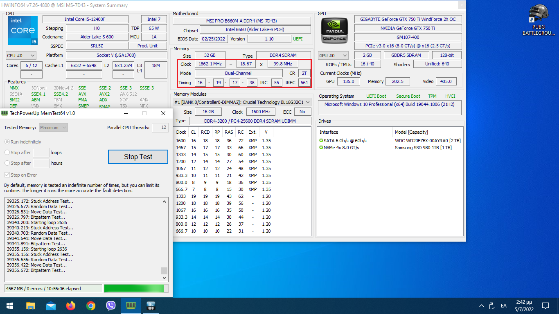
Task: Click the 'Dual-Channel' memory mode field
Action: coord(239,73)
